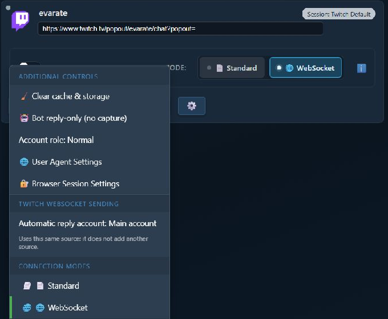Click the lock icon for Browser Session Settings

click(x=24, y=183)
